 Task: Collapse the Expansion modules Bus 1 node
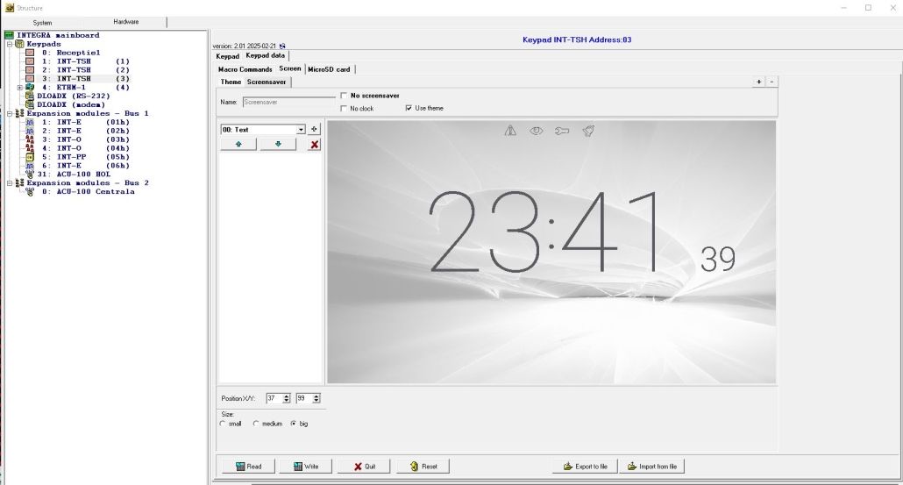click(x=9, y=113)
